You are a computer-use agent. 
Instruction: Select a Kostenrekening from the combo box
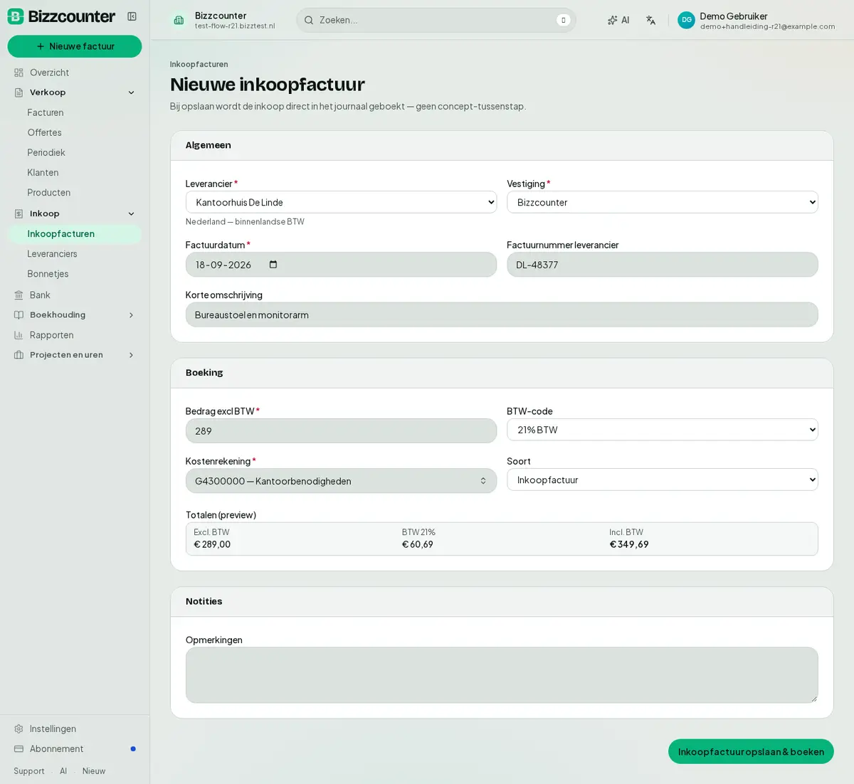point(341,481)
